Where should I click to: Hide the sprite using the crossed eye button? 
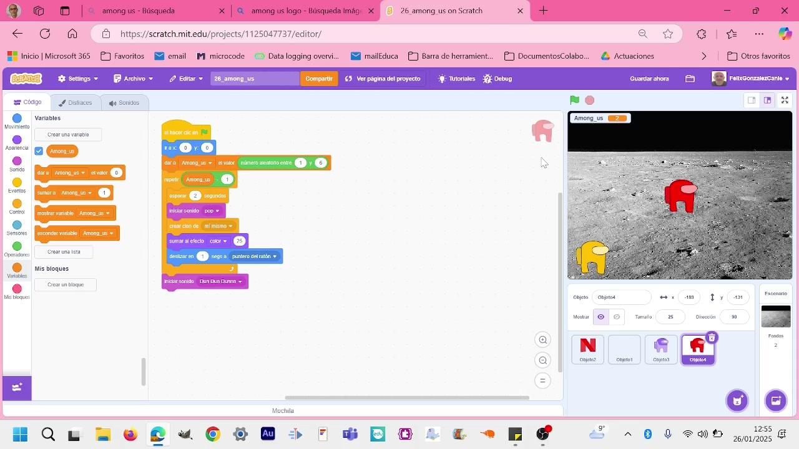tap(617, 317)
